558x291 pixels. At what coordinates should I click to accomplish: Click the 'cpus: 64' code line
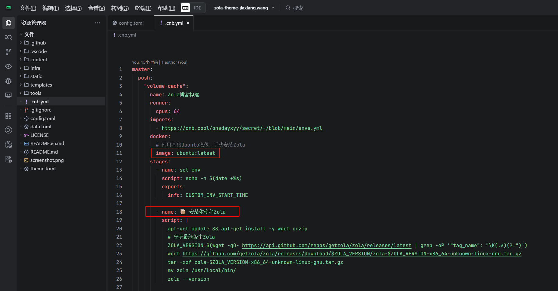point(168,111)
